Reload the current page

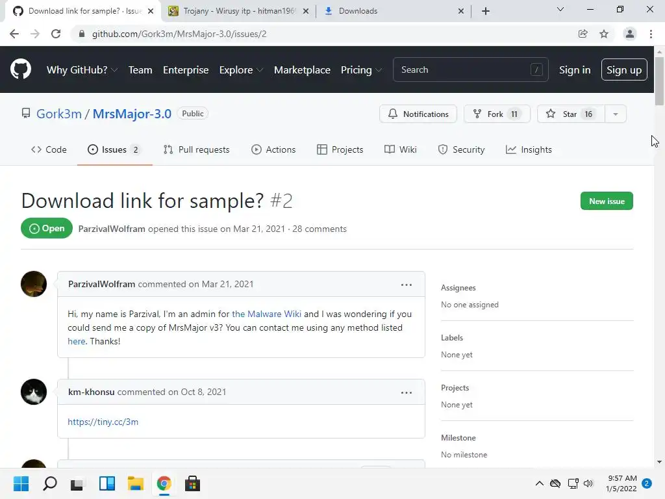[x=56, y=34]
